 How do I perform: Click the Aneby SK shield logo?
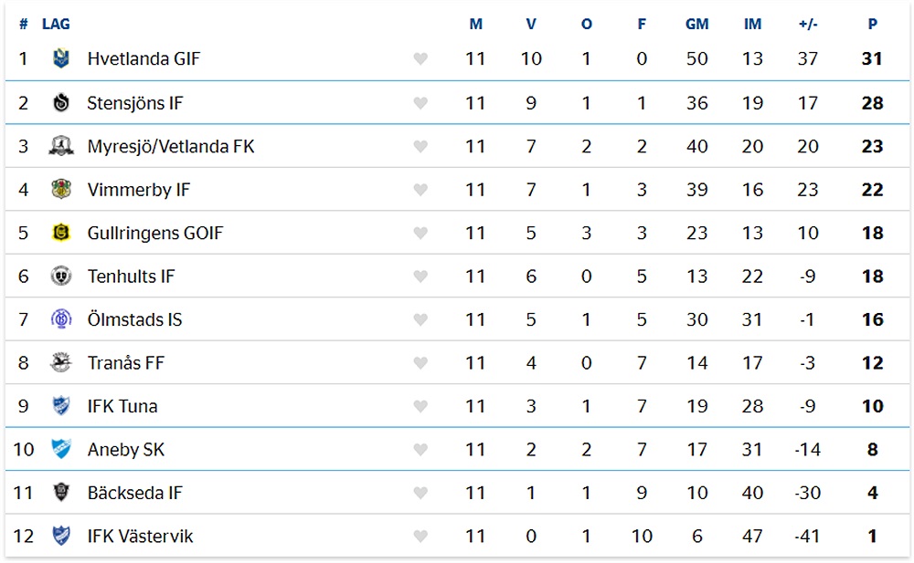61,449
